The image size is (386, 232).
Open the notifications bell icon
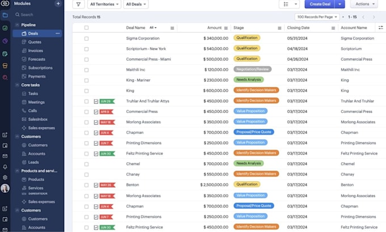[x=5, y=167]
